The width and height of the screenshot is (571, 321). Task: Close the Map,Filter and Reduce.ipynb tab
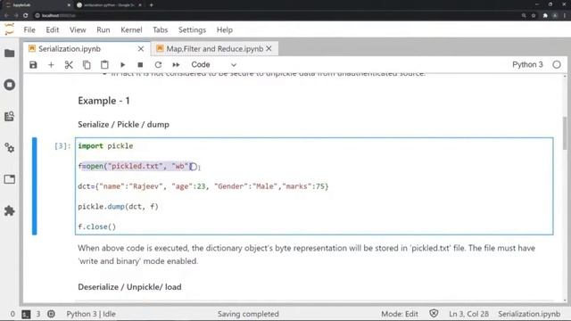pos(269,48)
